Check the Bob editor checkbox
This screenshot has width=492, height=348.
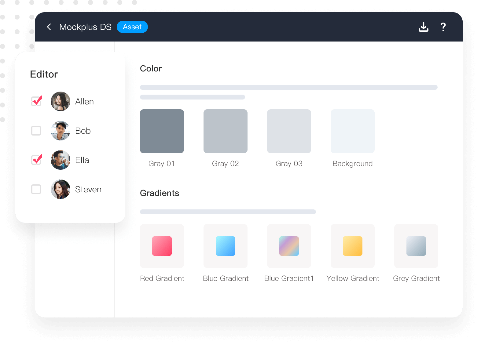[x=36, y=131]
